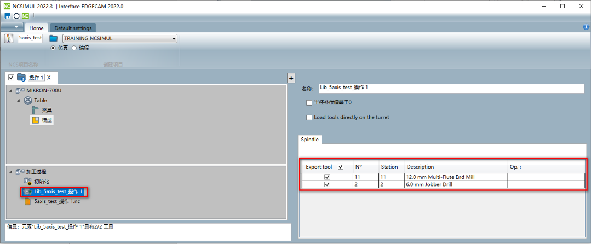591x244 pixels.
Task: Click the 夹具 fixture icon
Action: [35, 111]
